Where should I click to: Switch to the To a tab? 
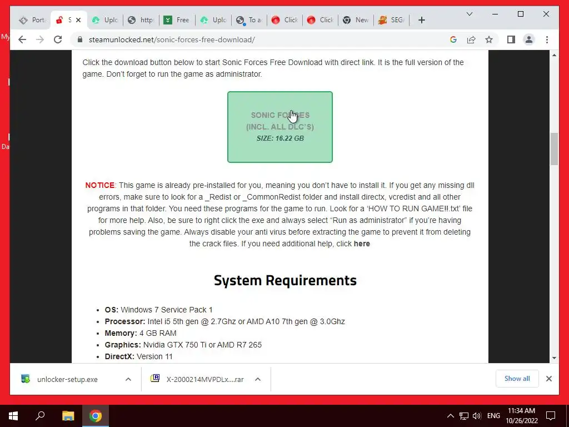(249, 20)
